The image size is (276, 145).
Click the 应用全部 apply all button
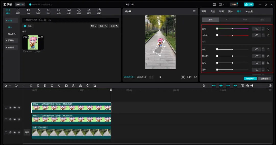264,78
